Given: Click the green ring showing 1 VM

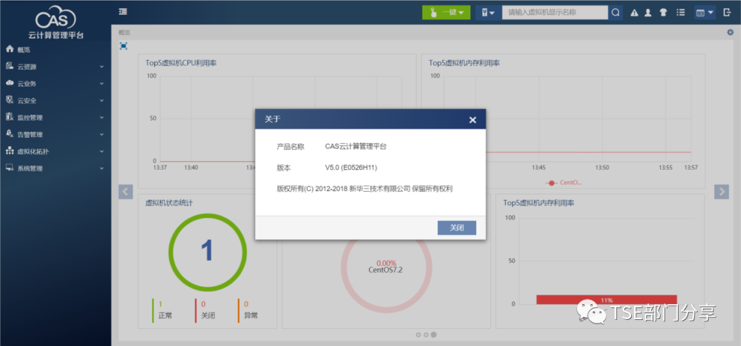Looking at the screenshot, I should [x=207, y=252].
